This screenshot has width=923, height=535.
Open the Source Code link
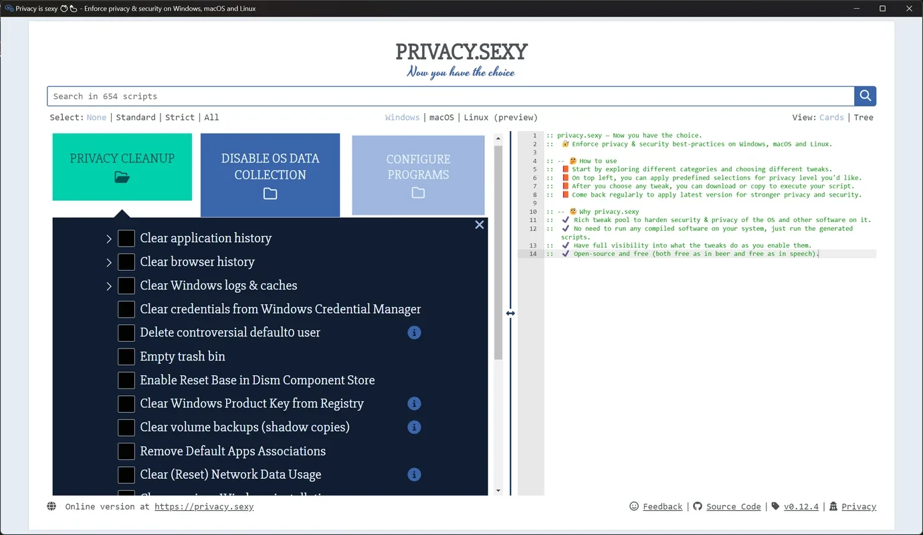(x=734, y=506)
